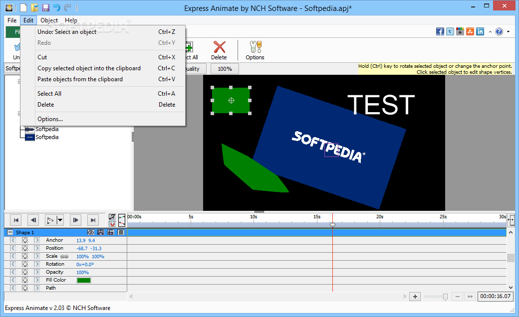
Task: Go to previous Rotation keyframe
Action: click(x=13, y=264)
